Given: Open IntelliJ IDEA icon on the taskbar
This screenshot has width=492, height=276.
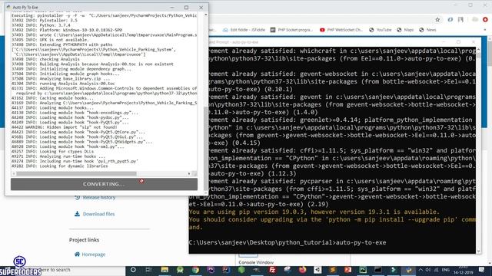Looking at the screenshot, I should [226, 270].
